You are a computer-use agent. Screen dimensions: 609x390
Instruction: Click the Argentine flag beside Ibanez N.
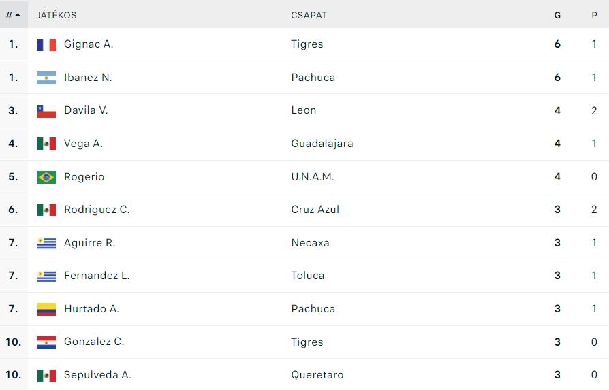(46, 78)
